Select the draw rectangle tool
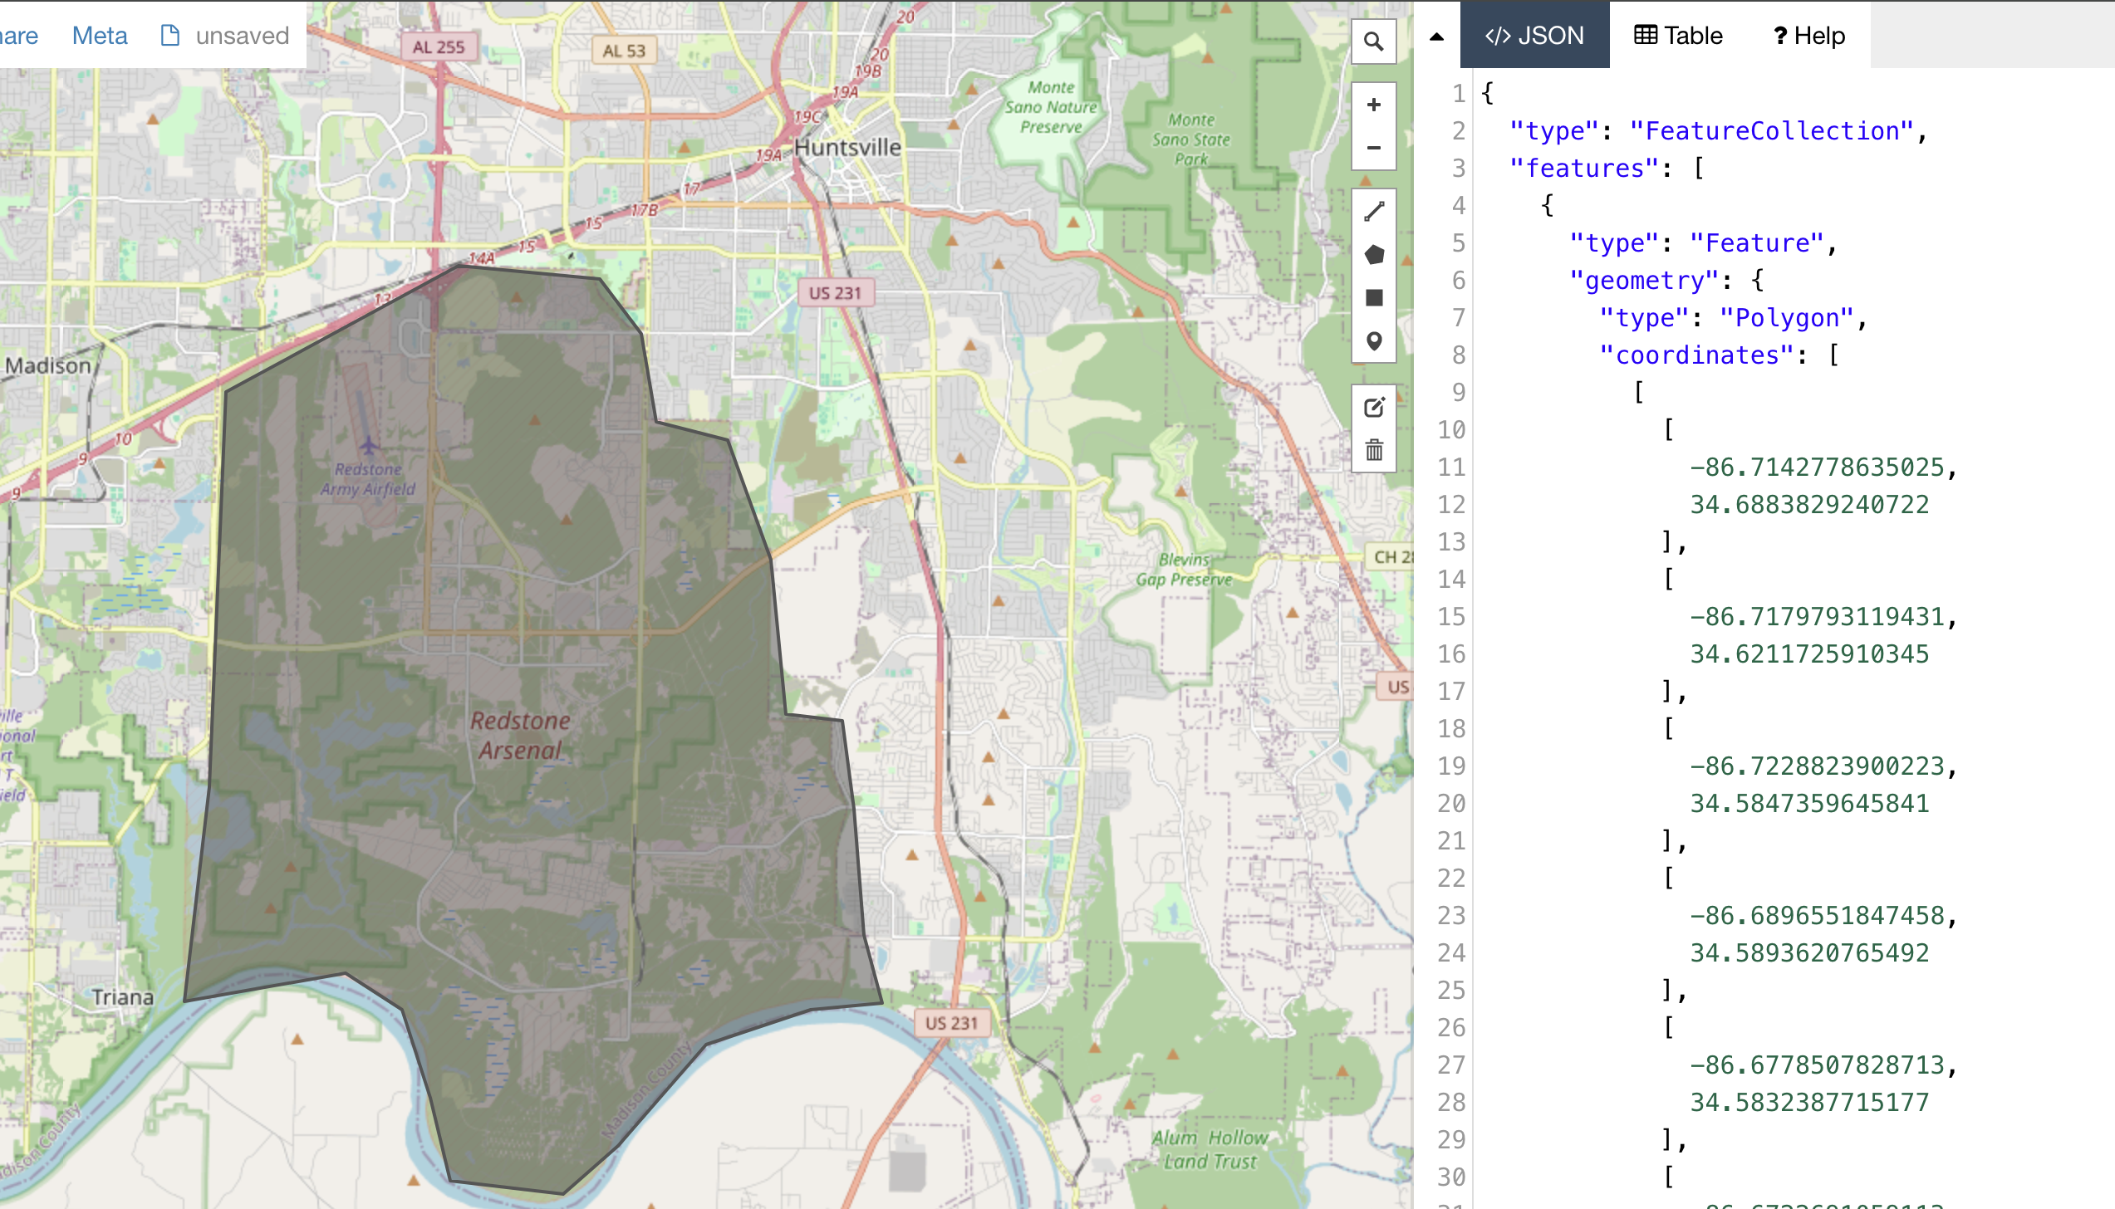The image size is (2115, 1209). tap(1373, 297)
